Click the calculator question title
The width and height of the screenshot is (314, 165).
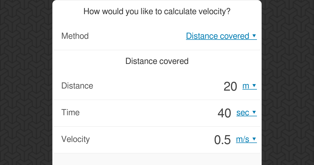point(157,12)
